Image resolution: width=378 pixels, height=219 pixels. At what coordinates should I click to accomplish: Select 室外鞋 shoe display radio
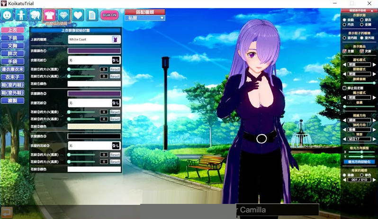361,38
